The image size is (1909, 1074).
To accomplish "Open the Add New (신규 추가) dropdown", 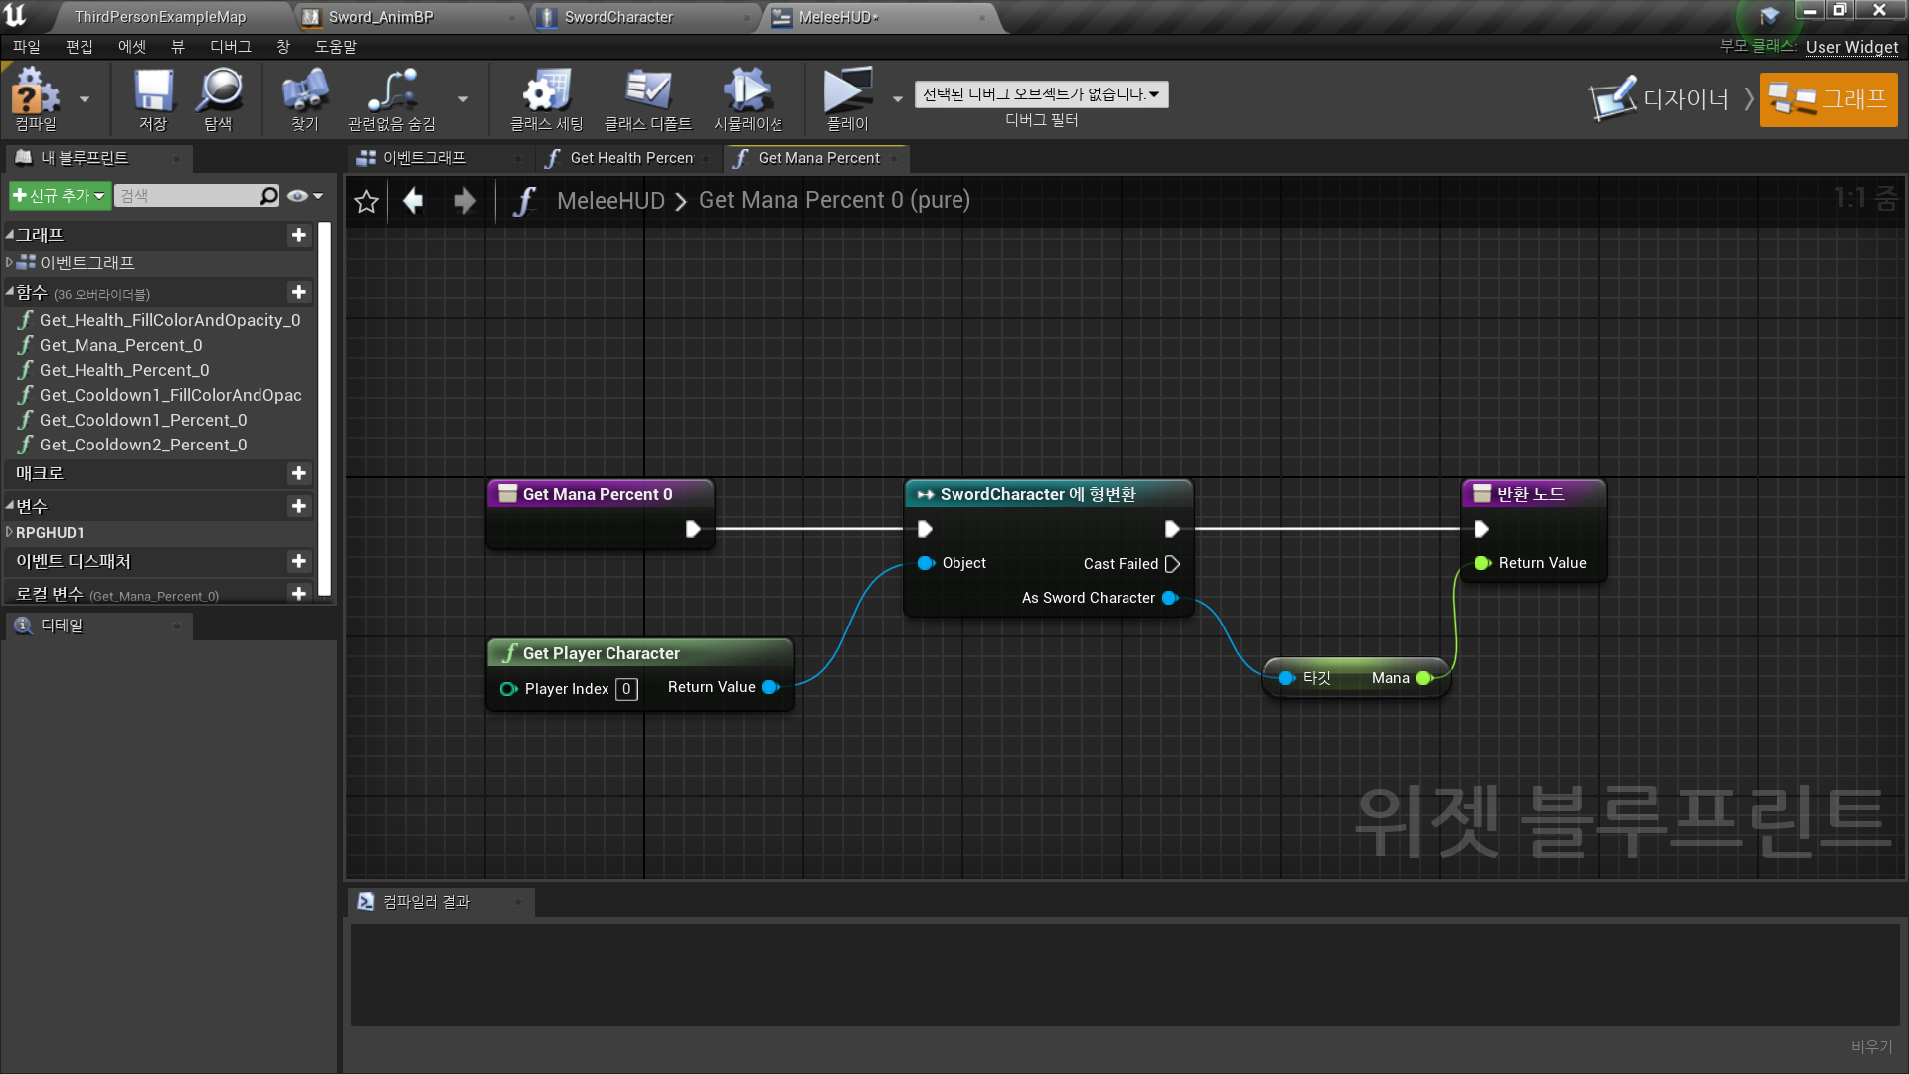I will 59,196.
